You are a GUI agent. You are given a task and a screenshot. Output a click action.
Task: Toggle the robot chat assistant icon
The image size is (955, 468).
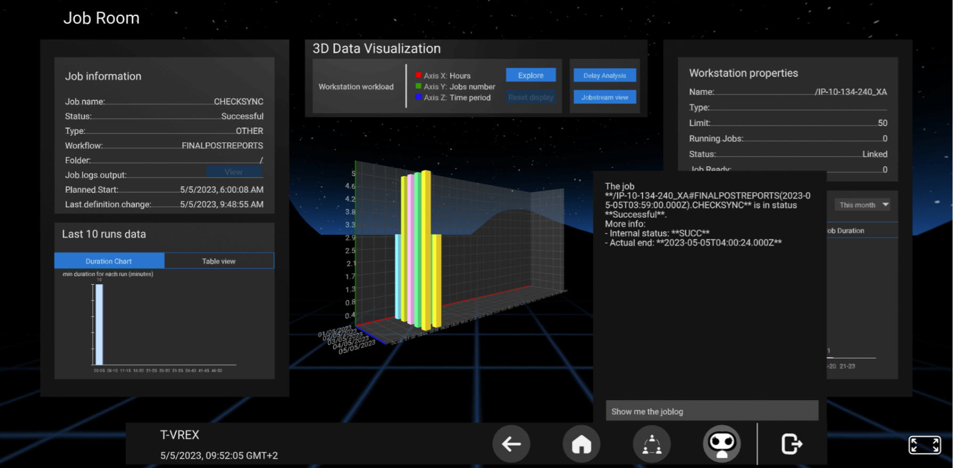722,444
